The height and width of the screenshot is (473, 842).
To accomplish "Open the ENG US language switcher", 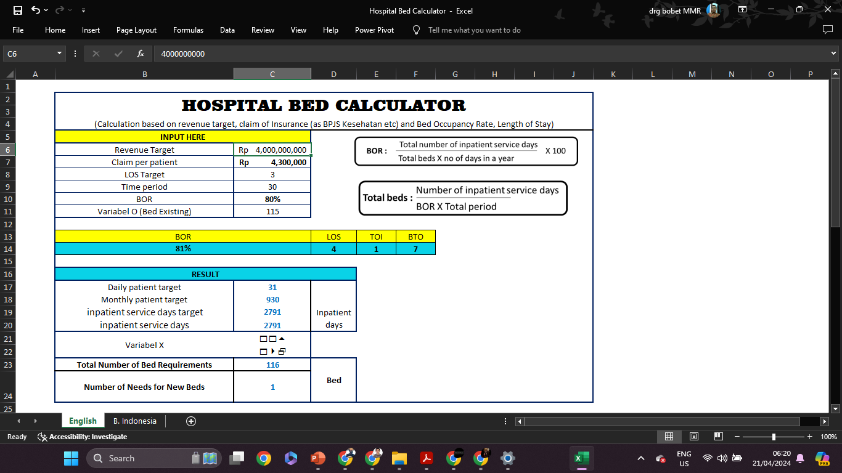I will (684, 458).
